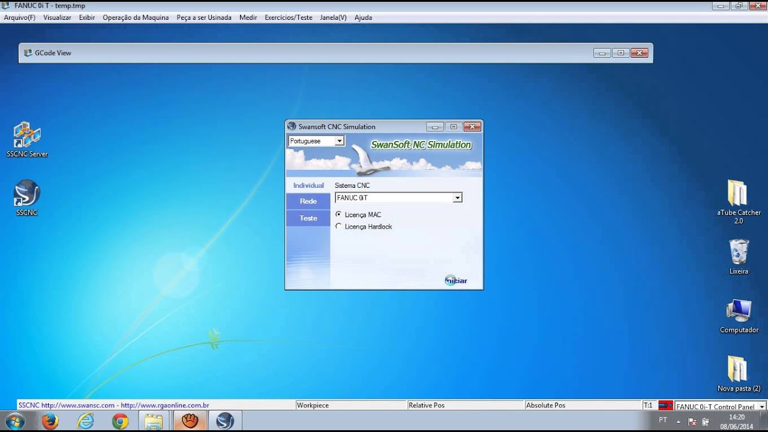The width and height of the screenshot is (768, 432).
Task: Open the Exercícios/Teste menu
Action: (289, 17)
